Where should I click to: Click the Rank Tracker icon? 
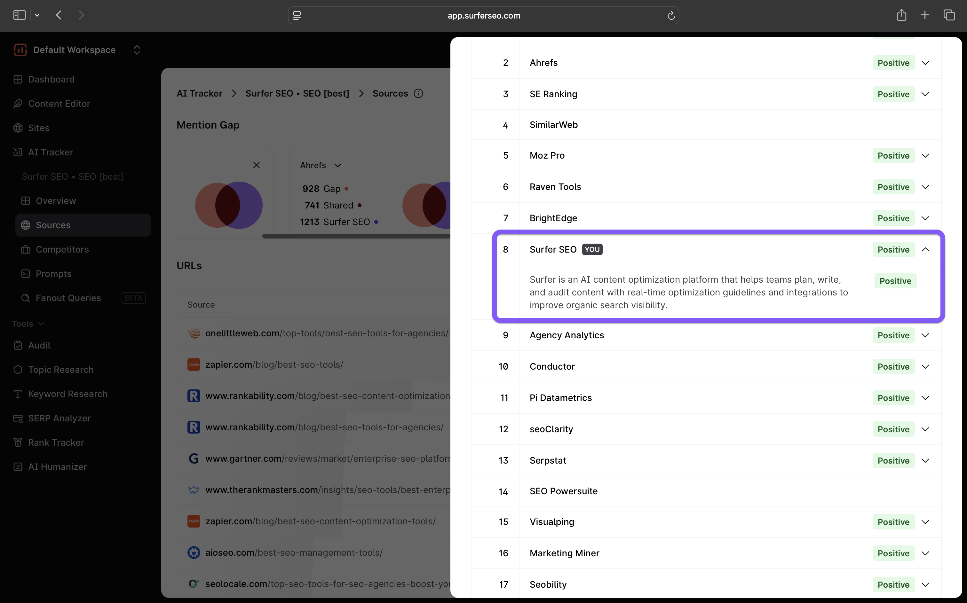[x=18, y=442]
